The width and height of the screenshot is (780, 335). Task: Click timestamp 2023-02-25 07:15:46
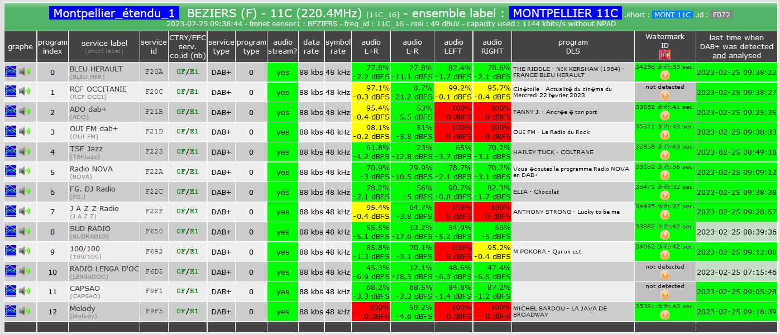click(737, 271)
